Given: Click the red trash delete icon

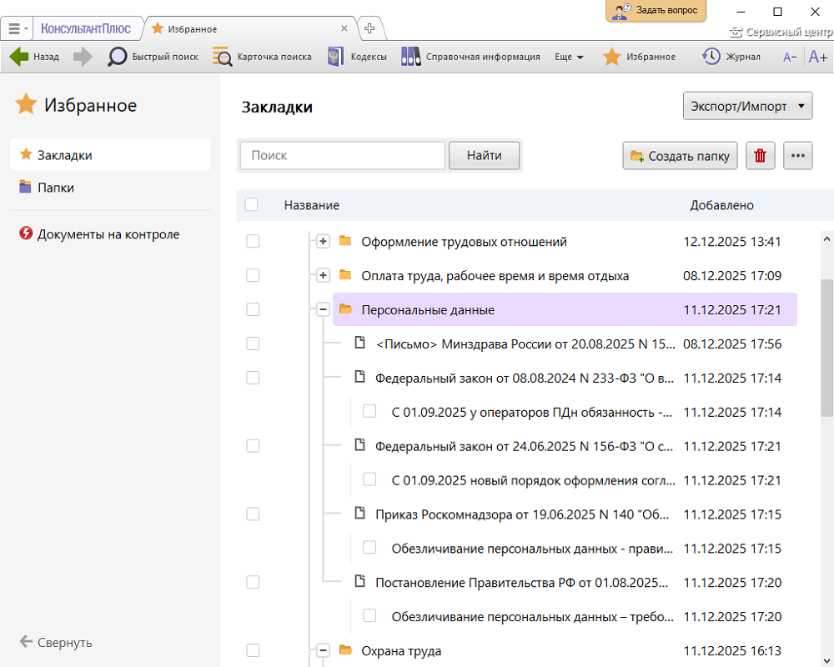Looking at the screenshot, I should (760, 156).
